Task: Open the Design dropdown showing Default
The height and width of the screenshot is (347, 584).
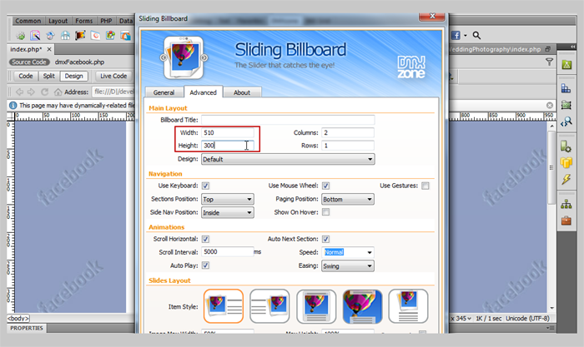Action: pos(288,160)
